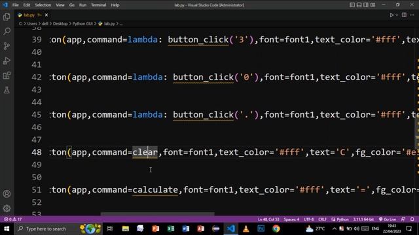Viewport: 419px width, 235px height.
Task: Open File Explorer from the taskbar
Action: (x=125, y=229)
